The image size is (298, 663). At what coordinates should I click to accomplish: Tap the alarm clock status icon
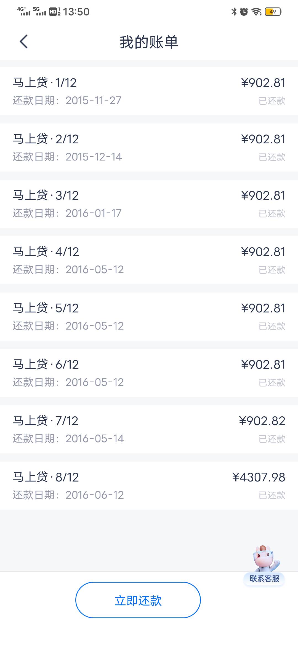[244, 12]
